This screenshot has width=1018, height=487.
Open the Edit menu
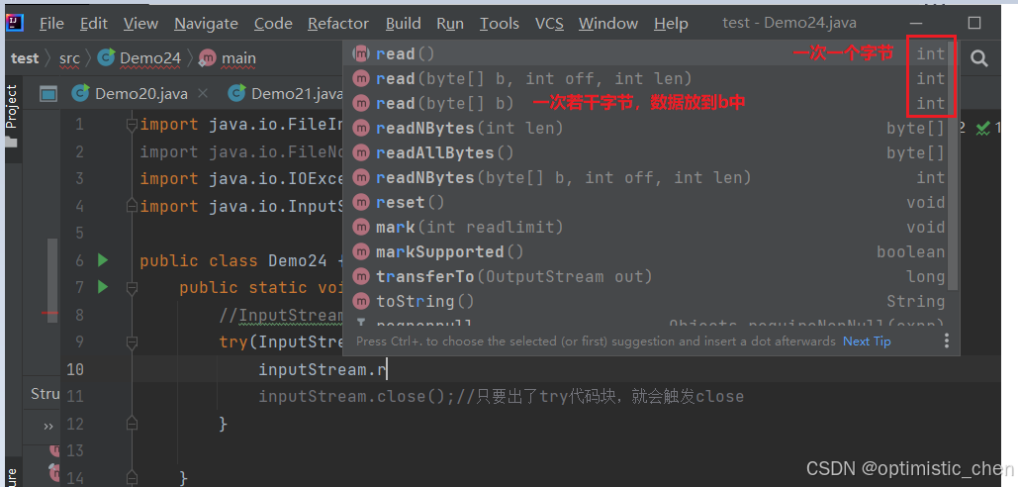point(93,24)
